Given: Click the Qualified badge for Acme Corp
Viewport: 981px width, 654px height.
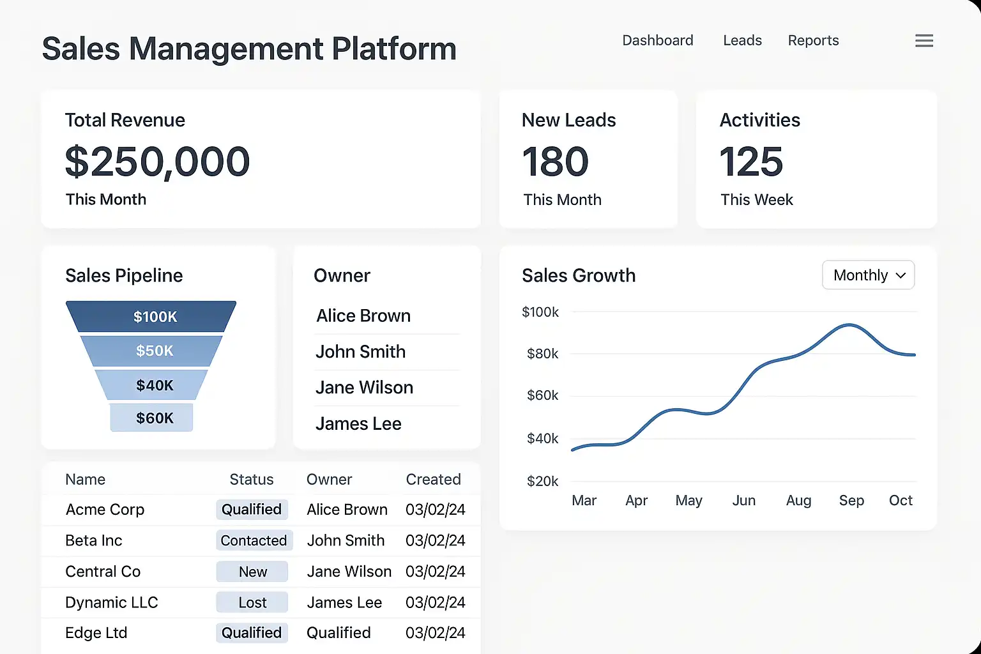Looking at the screenshot, I should pos(252,510).
